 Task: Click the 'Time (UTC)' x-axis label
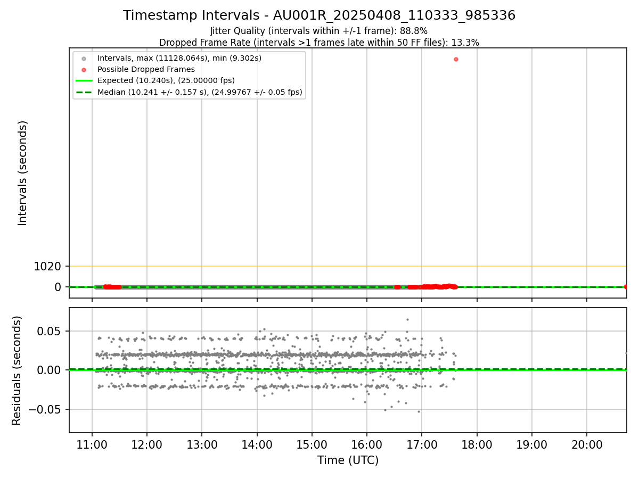pyautogui.click(x=348, y=460)
